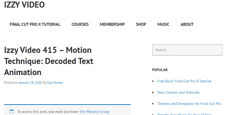227x115 pixels.
Task: Open the Music menu item
Action: click(163, 24)
